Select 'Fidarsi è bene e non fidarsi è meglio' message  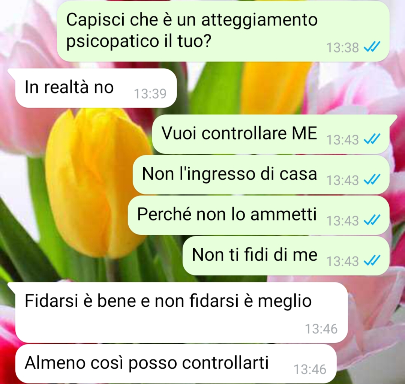point(181,312)
